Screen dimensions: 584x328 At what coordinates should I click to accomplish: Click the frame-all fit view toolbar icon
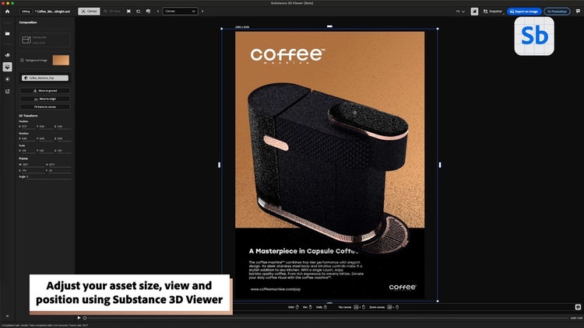(128, 11)
